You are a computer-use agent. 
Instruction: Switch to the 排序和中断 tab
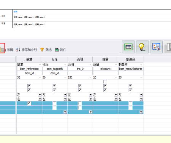[29, 50]
